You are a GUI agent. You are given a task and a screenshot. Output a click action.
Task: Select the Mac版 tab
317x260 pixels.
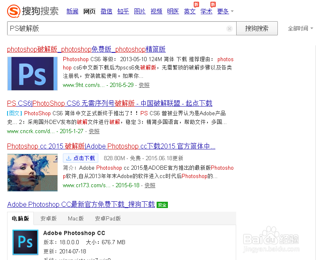tap(76, 218)
